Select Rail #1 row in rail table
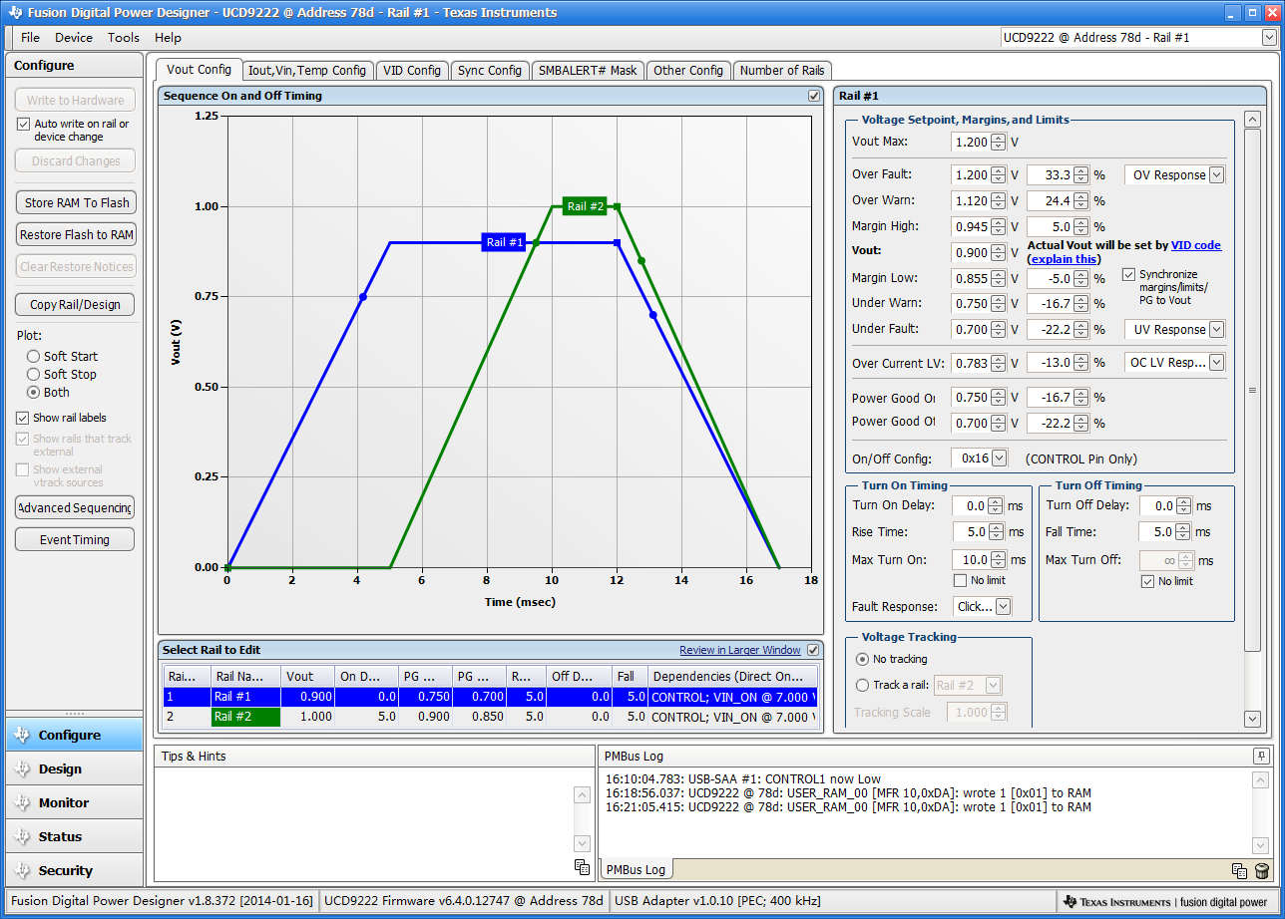 click(490, 698)
